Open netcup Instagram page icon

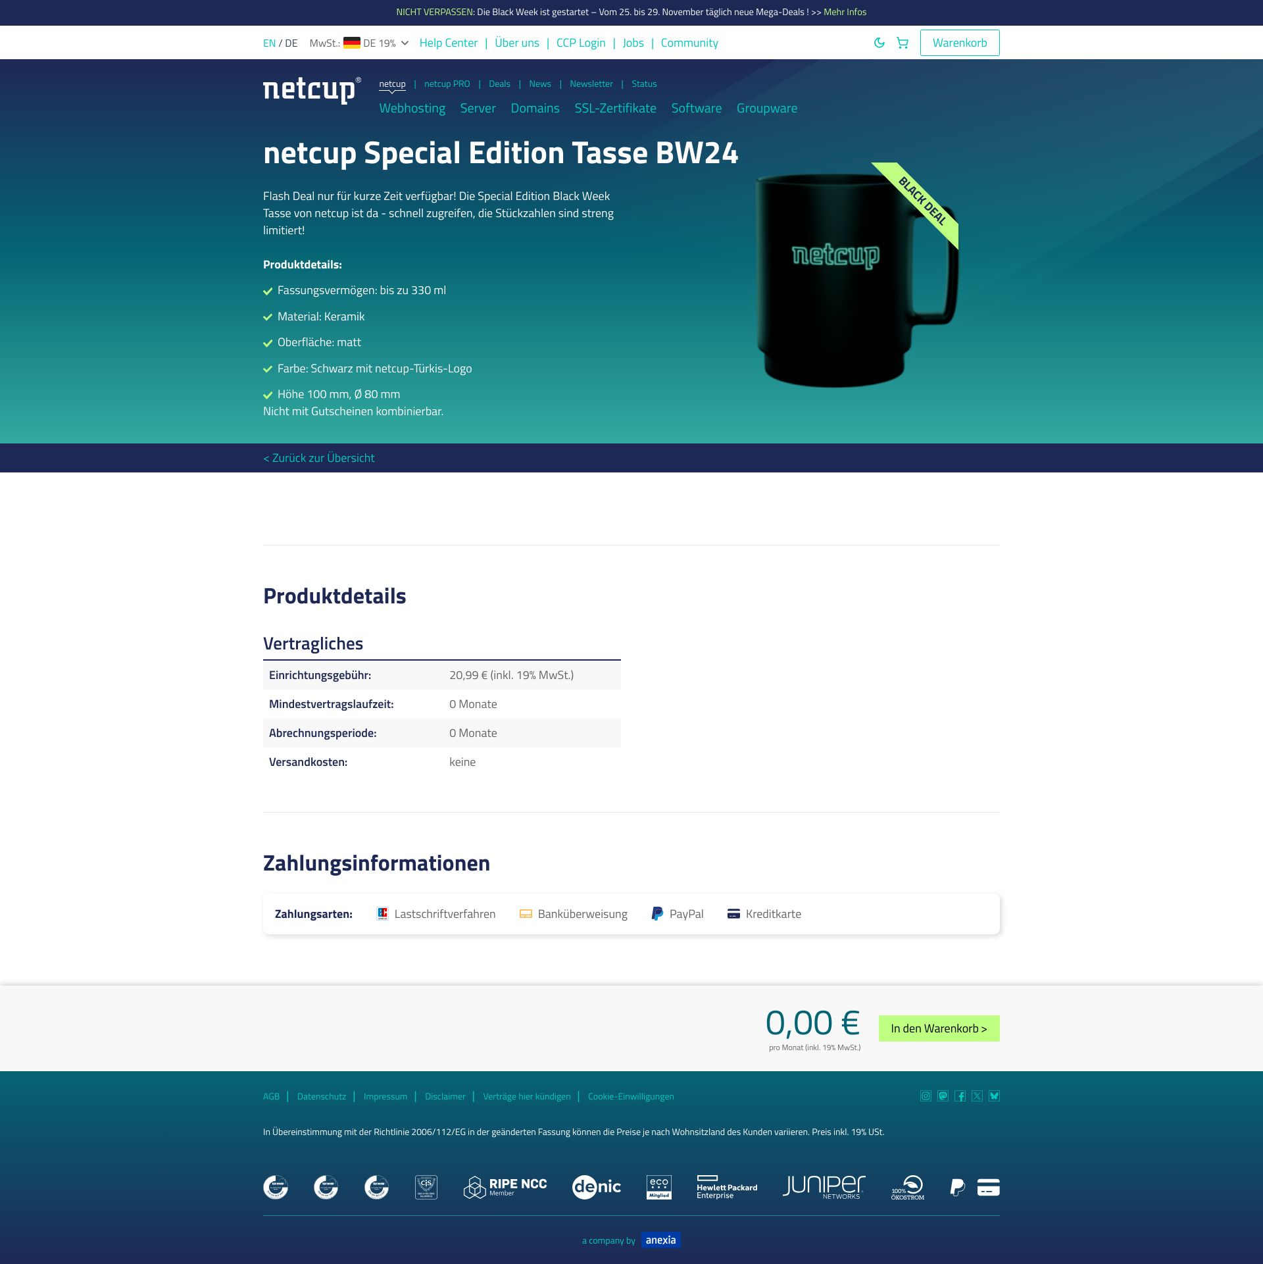point(926,1096)
